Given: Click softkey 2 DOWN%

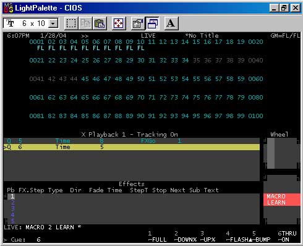Looking at the screenshot, I should [x=186, y=237].
